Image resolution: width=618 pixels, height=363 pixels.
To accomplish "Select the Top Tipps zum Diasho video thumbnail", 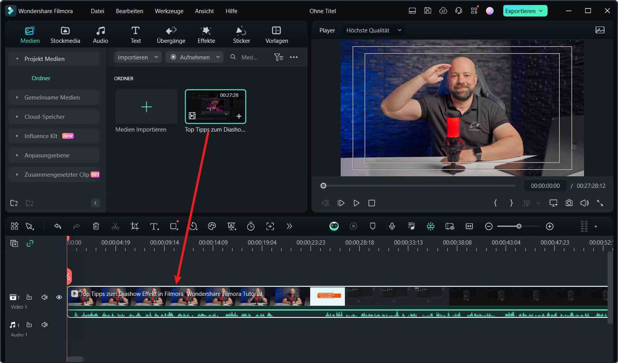I will [x=216, y=106].
